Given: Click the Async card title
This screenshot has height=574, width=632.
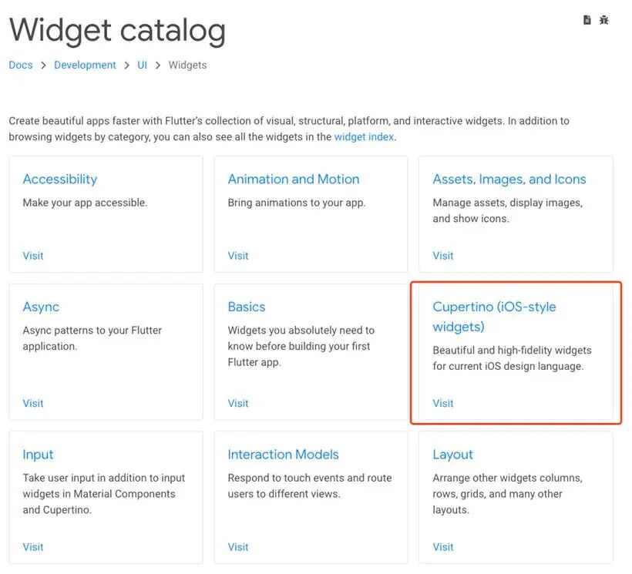Looking at the screenshot, I should (41, 307).
